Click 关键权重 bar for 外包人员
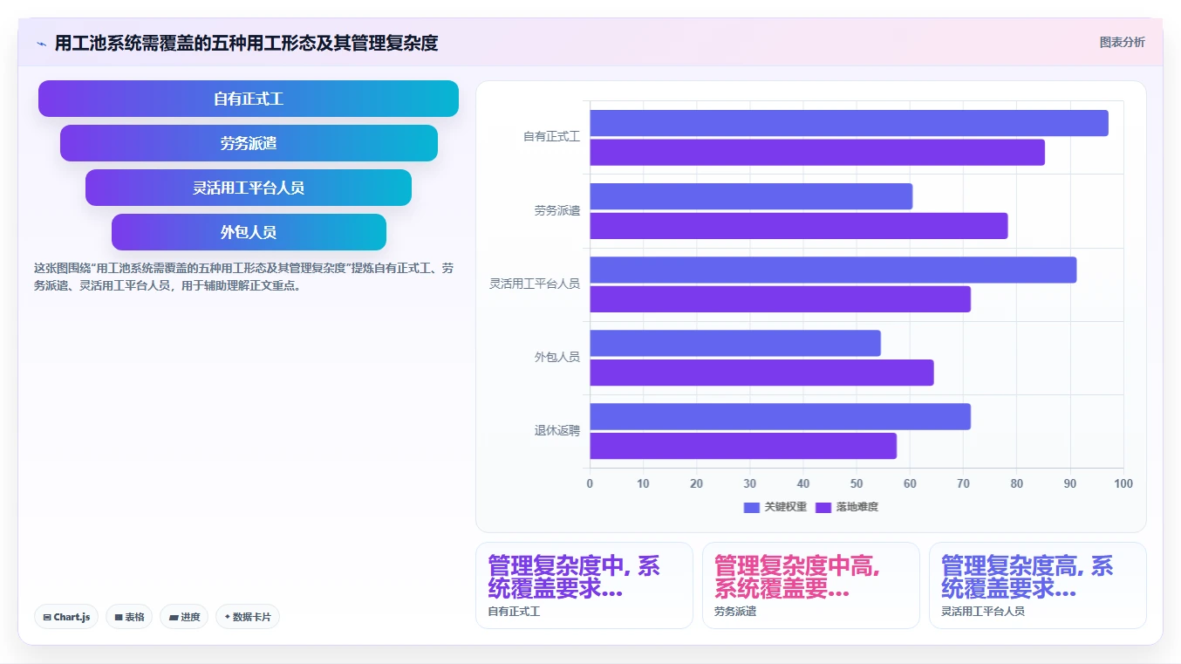Screen dimensions: 1181x664 tap(735, 343)
